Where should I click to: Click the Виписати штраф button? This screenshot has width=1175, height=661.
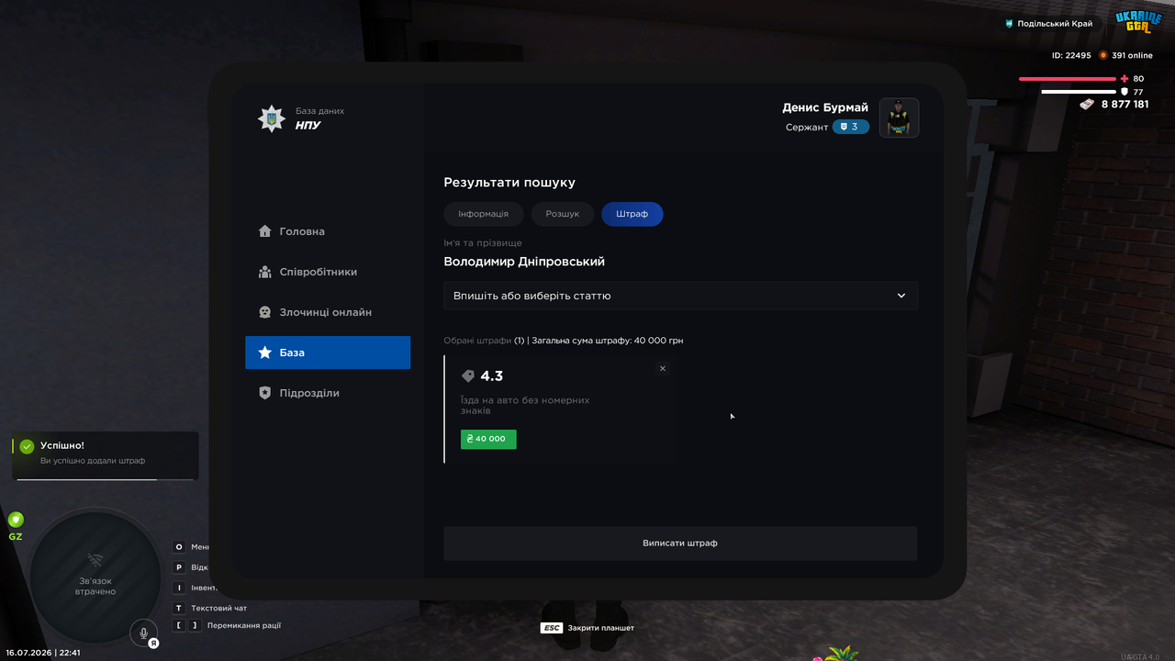[x=680, y=543]
